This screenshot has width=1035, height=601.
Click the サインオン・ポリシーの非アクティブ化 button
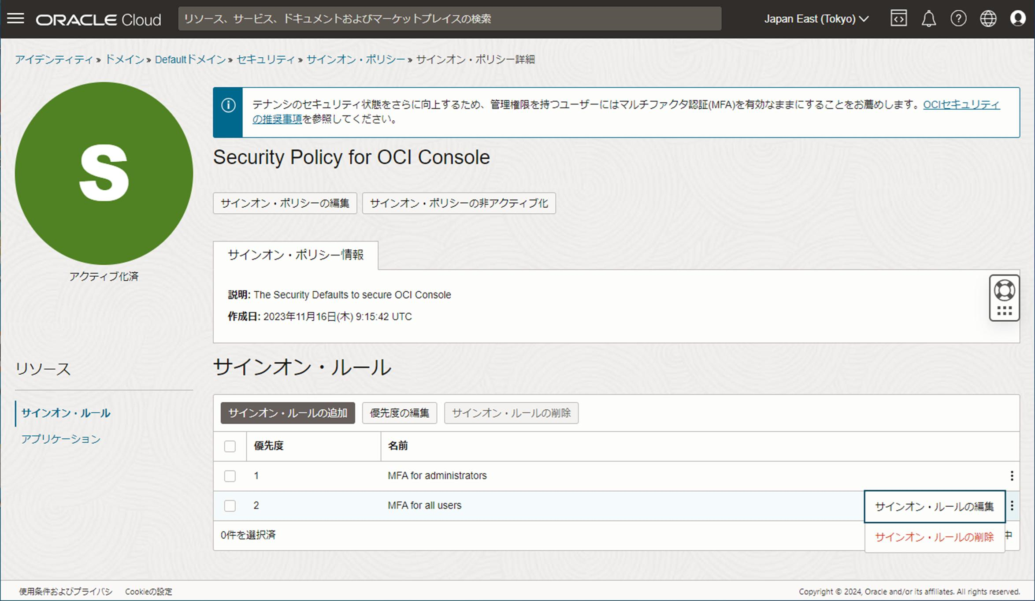pyautogui.click(x=459, y=203)
